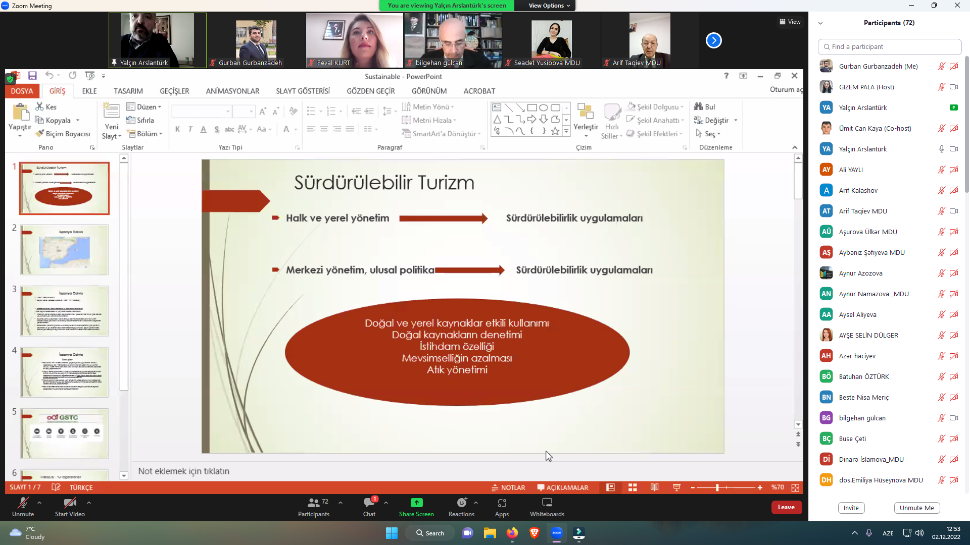The height and width of the screenshot is (545, 970).
Task: Click the PowerPoint zoom slider handle
Action: (717, 487)
